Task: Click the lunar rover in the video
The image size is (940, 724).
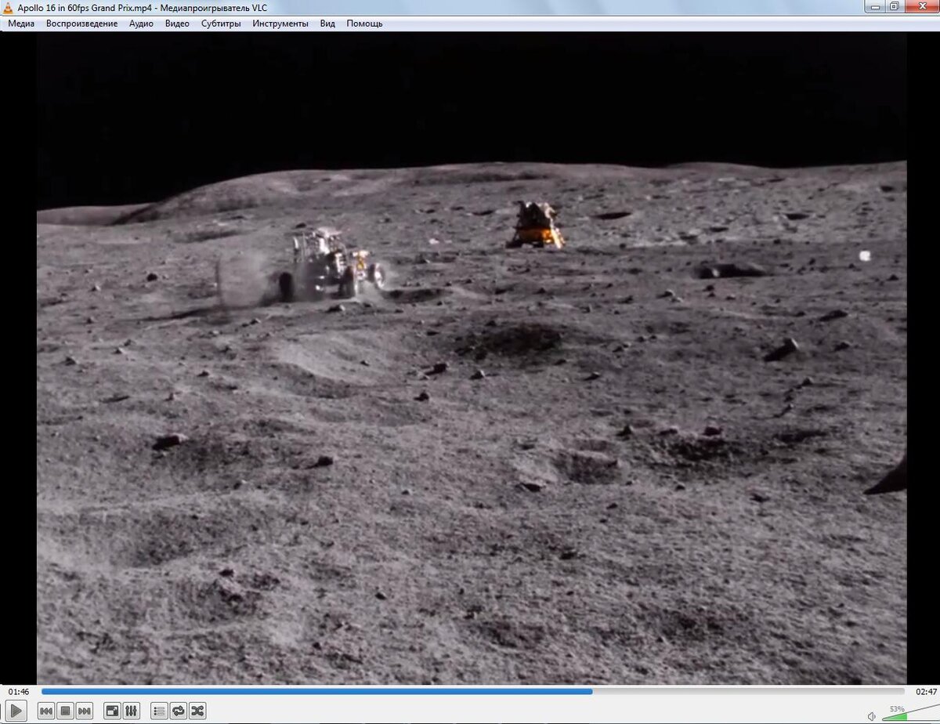Action: [x=332, y=264]
